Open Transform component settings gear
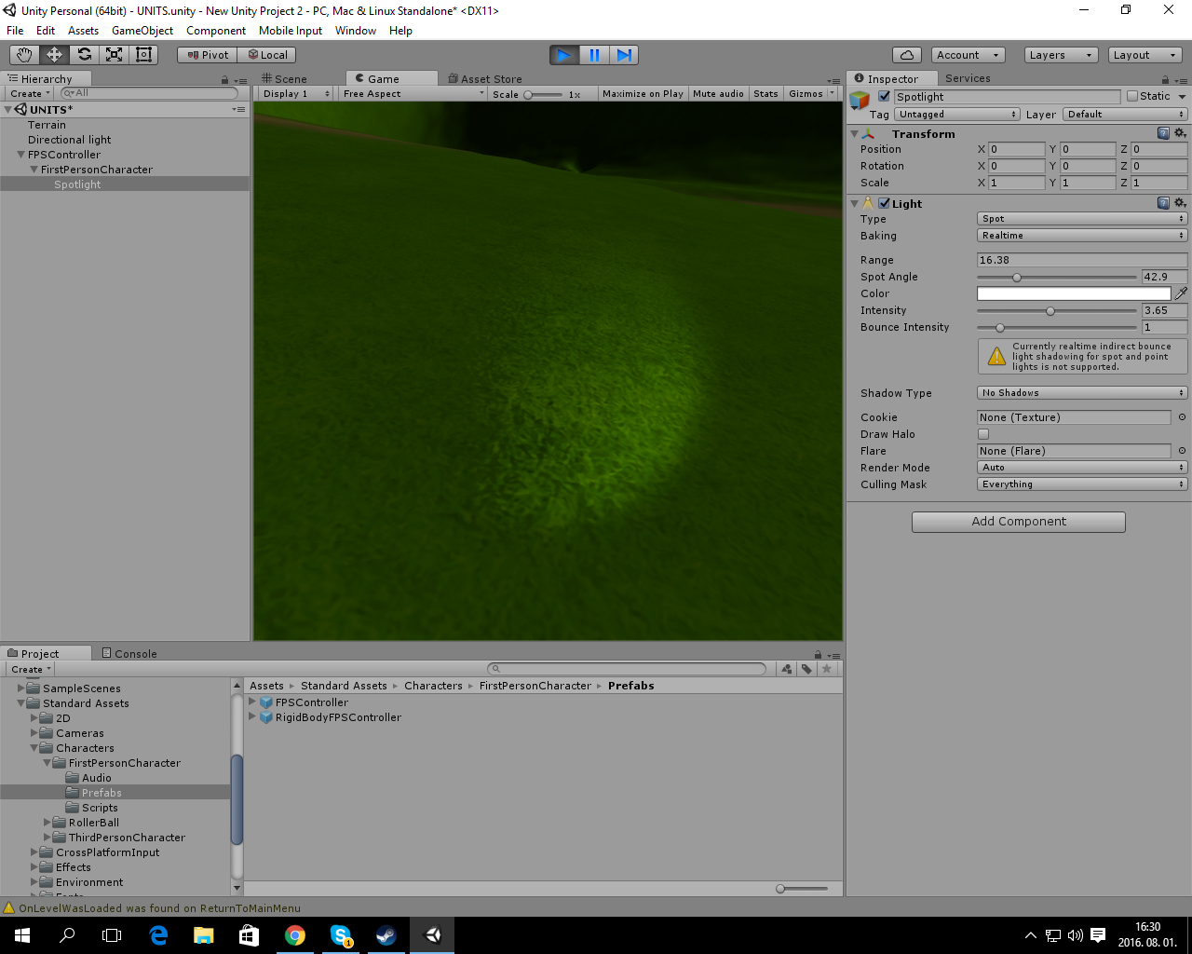Image resolution: width=1192 pixels, height=954 pixels. click(x=1180, y=133)
